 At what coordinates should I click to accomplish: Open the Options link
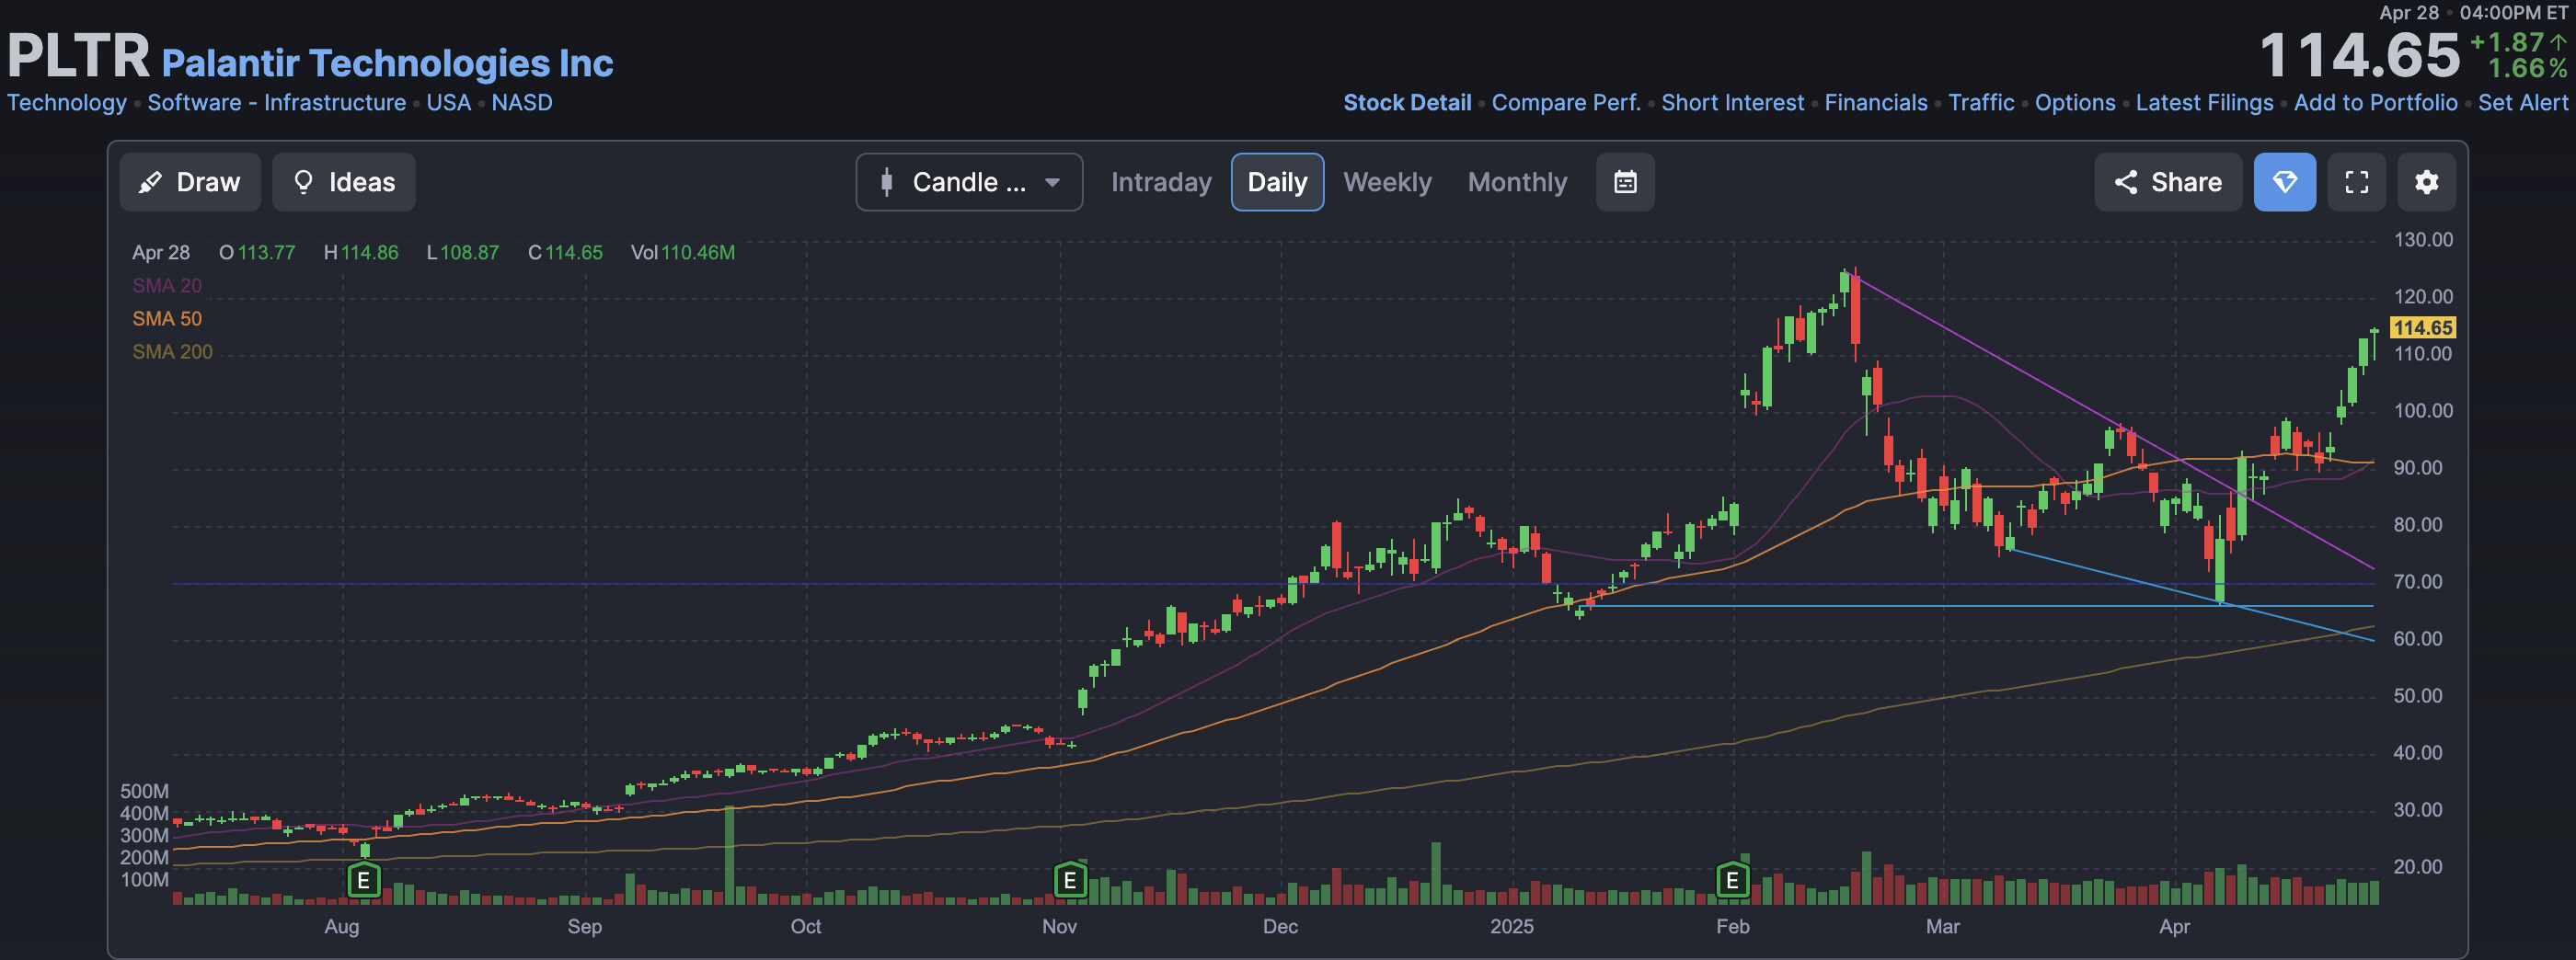click(2075, 103)
